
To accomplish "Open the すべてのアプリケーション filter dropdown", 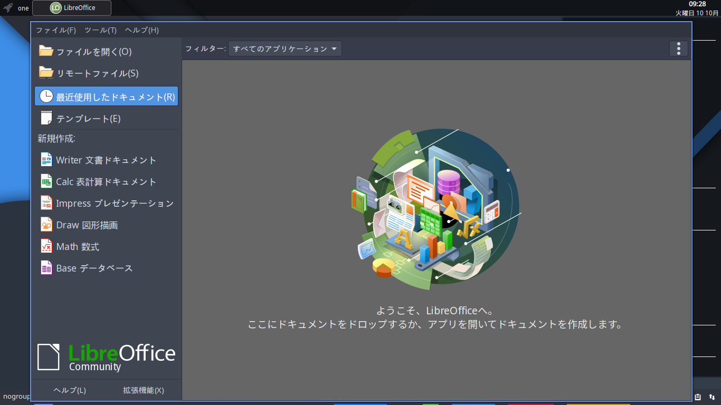I will (x=285, y=49).
